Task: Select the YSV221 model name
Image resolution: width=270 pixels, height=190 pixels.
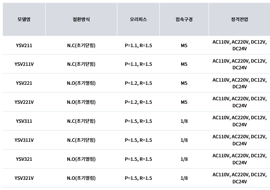Action: pos(24,83)
